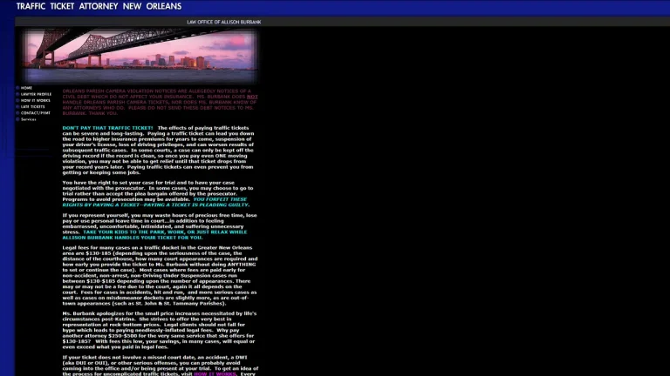Image resolution: width=670 pixels, height=376 pixels.
Task: Click the TRAFFIC TICKET ATTORNEY NEW ORLEANS site title
Action: click(x=99, y=6)
